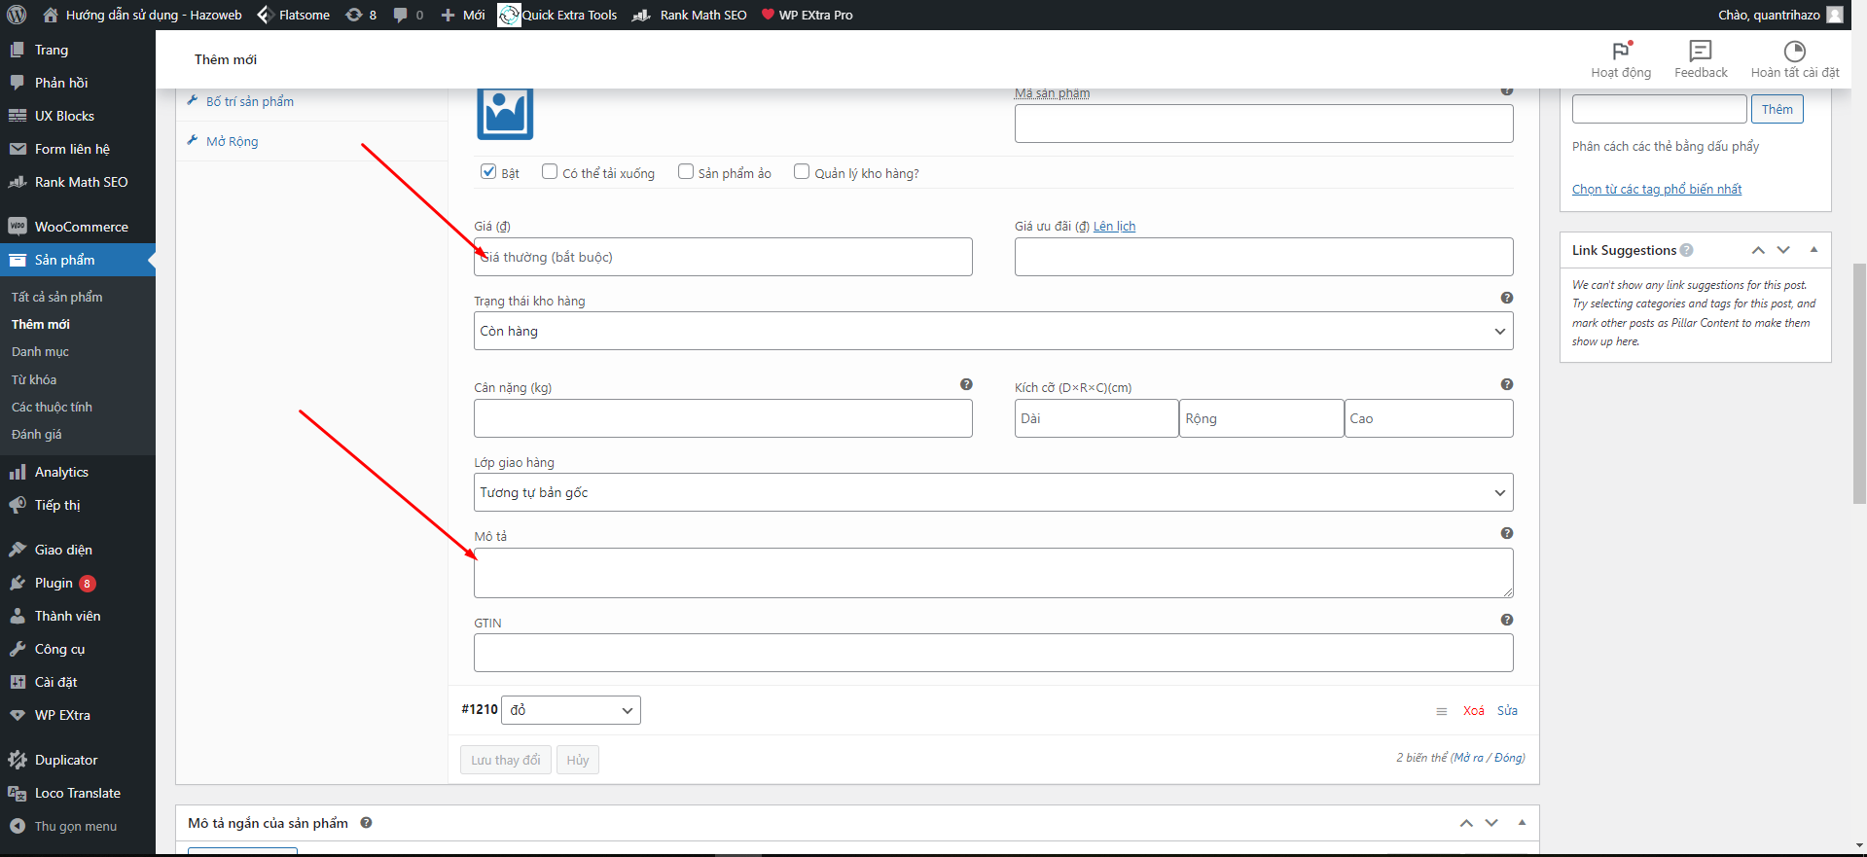Click the Giá thường price input field
The width and height of the screenshot is (1867, 857).
coord(723,257)
